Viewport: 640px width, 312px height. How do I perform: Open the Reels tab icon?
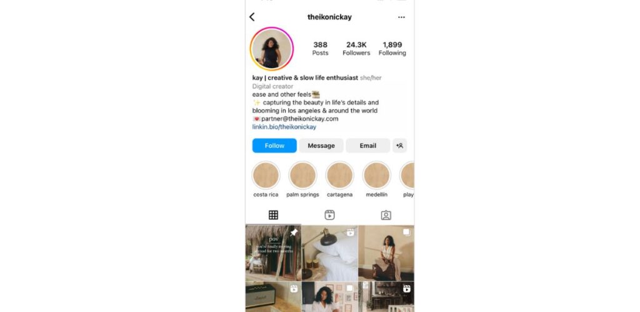[x=329, y=215]
